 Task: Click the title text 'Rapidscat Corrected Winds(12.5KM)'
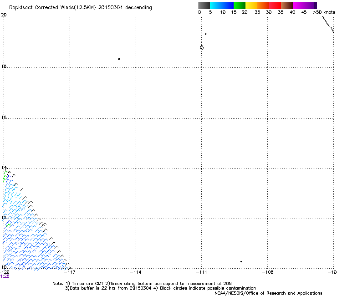52,8
